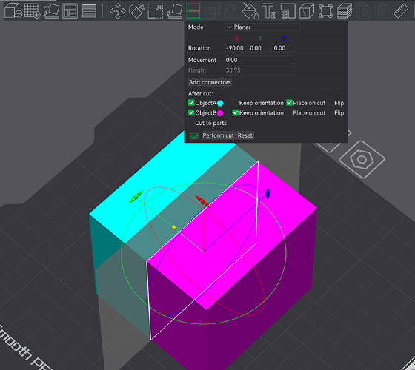Uncheck the ObjectA checkbox
The image size is (415, 370).
191,103
